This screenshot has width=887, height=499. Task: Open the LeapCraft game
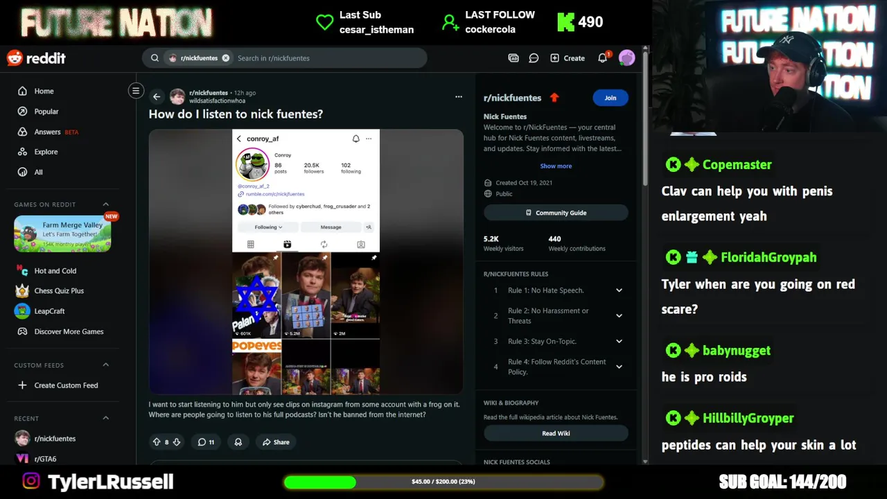point(49,311)
